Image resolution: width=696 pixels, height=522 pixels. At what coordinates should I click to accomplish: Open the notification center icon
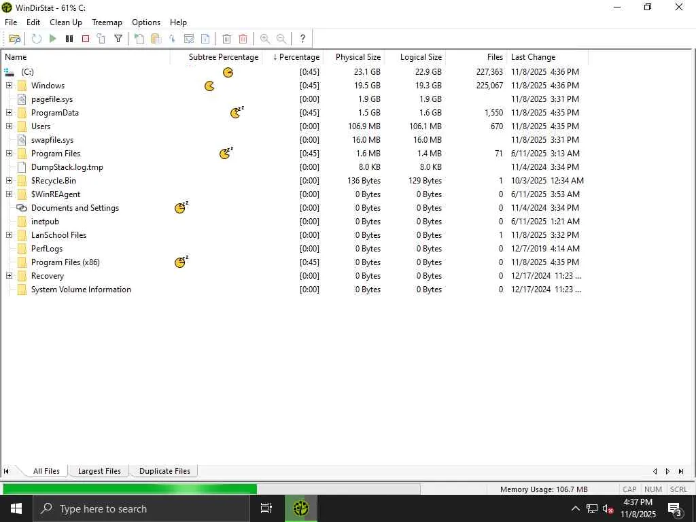click(675, 510)
